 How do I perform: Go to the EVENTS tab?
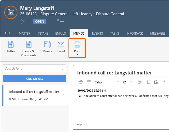tap(97, 34)
